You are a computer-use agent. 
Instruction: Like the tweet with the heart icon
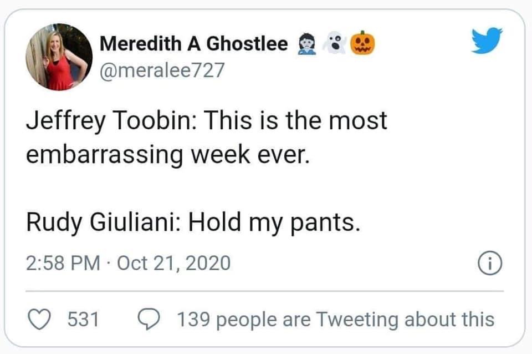coord(39,319)
